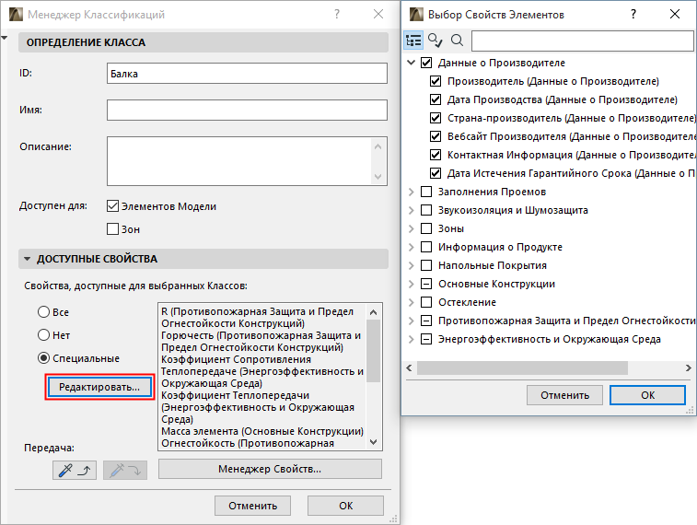The width and height of the screenshot is (697, 525).
Task: Click the syringe inject transfer button
Action: [x=125, y=470]
